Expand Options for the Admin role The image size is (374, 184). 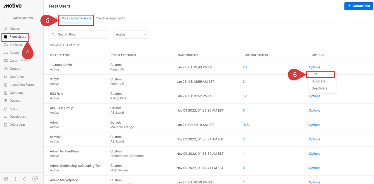click(x=314, y=125)
